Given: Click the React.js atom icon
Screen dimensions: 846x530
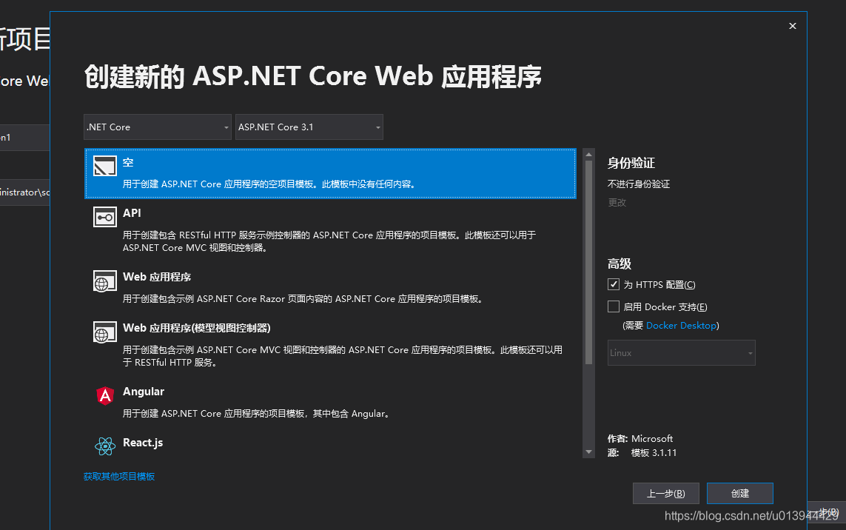Looking at the screenshot, I should point(104,446).
